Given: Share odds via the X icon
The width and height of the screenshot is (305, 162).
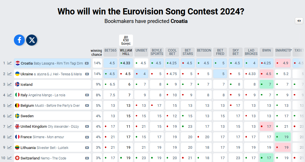Looking at the screenshot, I should pyautogui.click(x=32, y=40).
